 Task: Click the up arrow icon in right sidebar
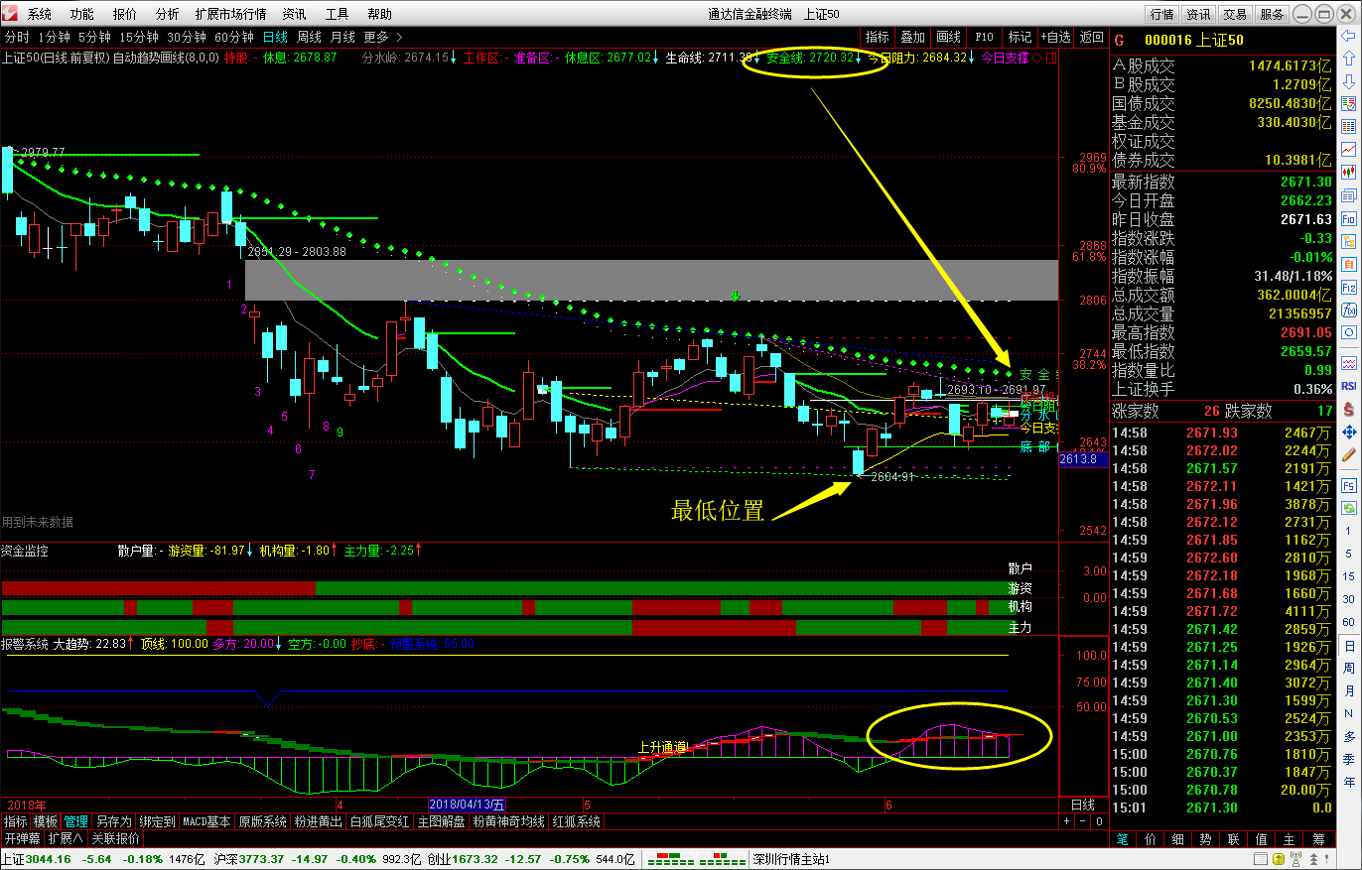pyautogui.click(x=1349, y=58)
